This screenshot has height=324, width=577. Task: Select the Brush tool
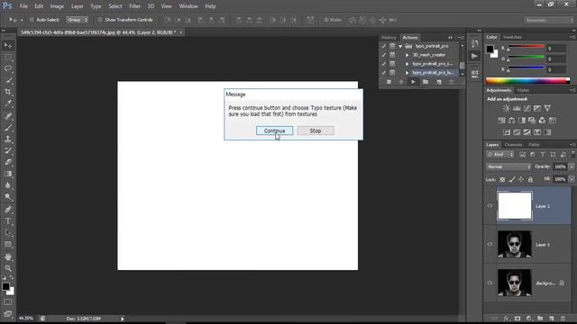[x=8, y=128]
